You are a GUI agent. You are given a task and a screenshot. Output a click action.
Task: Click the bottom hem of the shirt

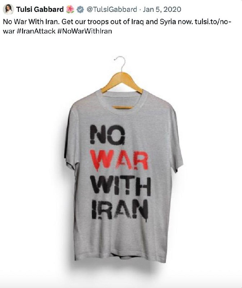[x=120, y=258]
